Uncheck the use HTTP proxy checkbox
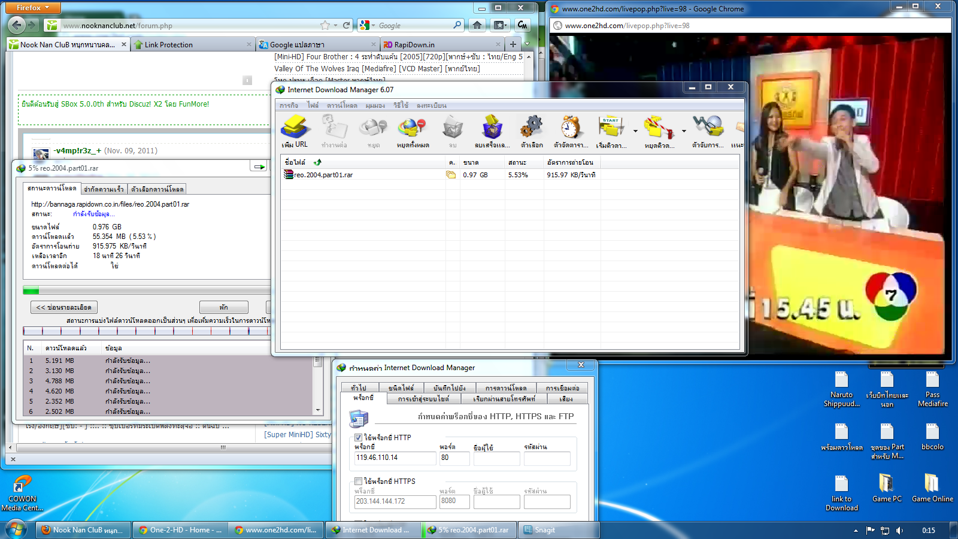Image resolution: width=958 pixels, height=539 pixels. tap(359, 438)
